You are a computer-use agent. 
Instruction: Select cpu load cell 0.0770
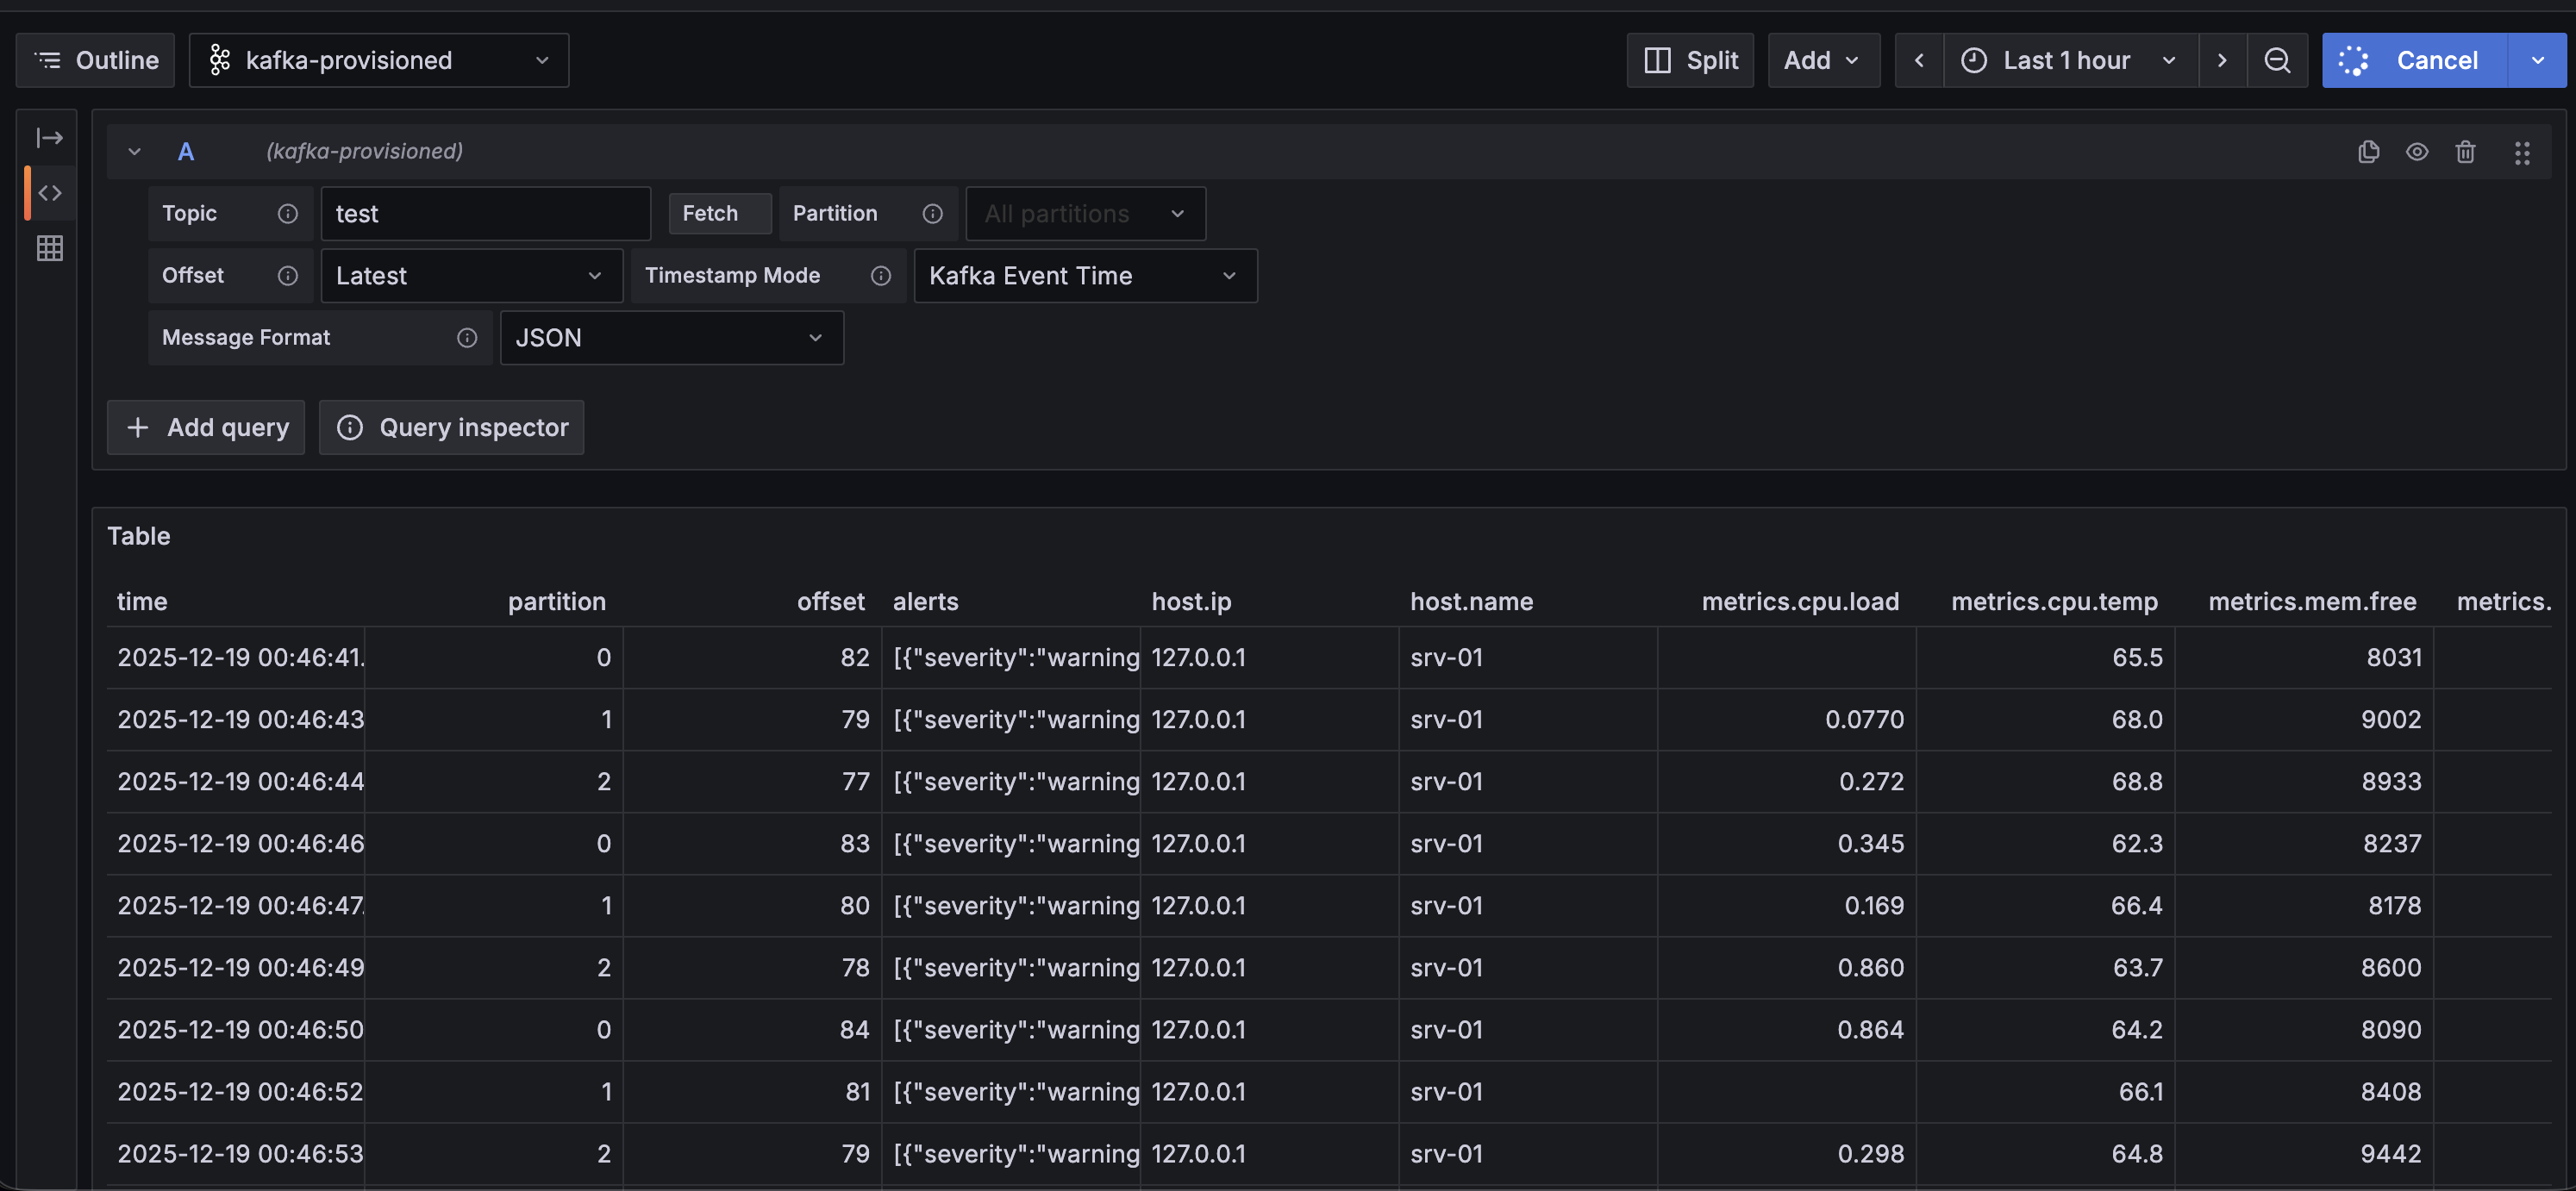(x=1786, y=719)
